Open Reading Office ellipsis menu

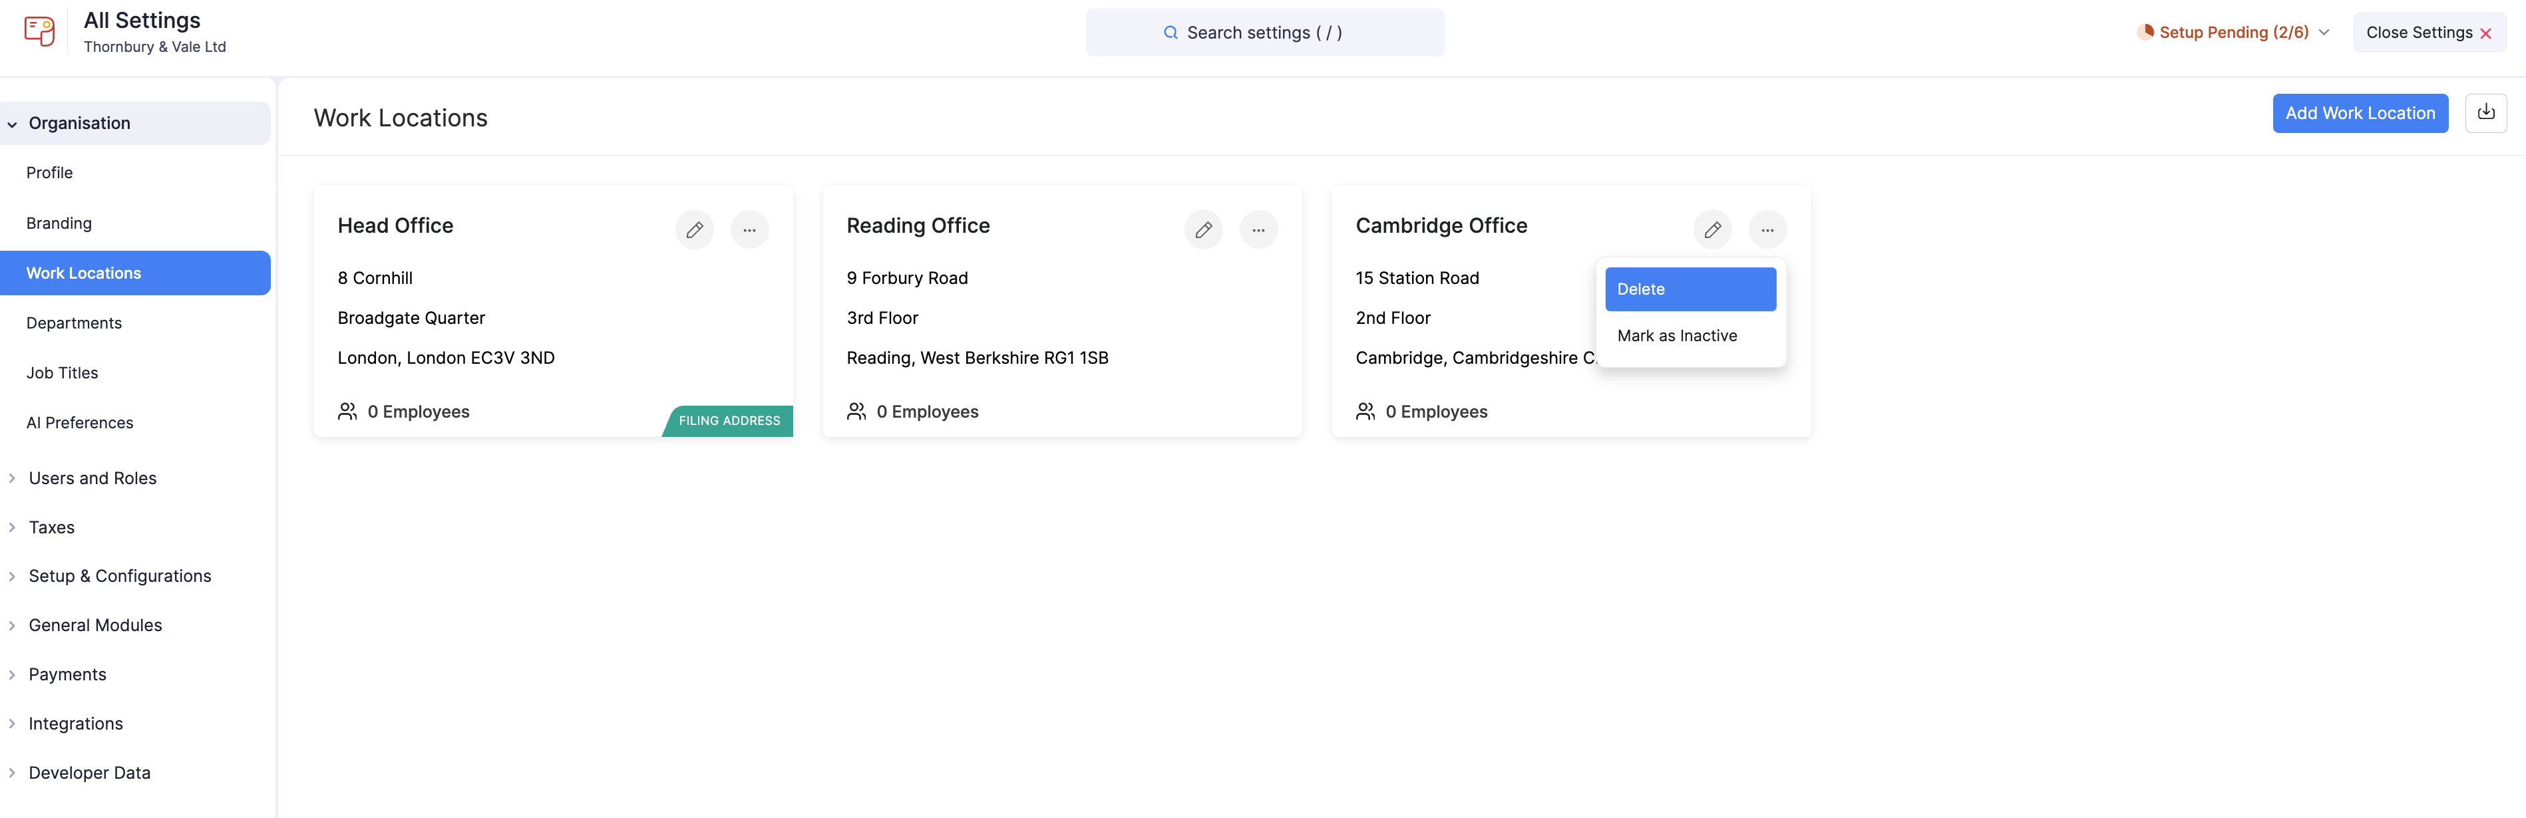point(1258,230)
